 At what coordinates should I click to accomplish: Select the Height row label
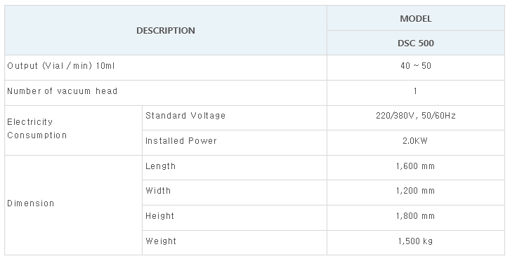click(x=159, y=216)
